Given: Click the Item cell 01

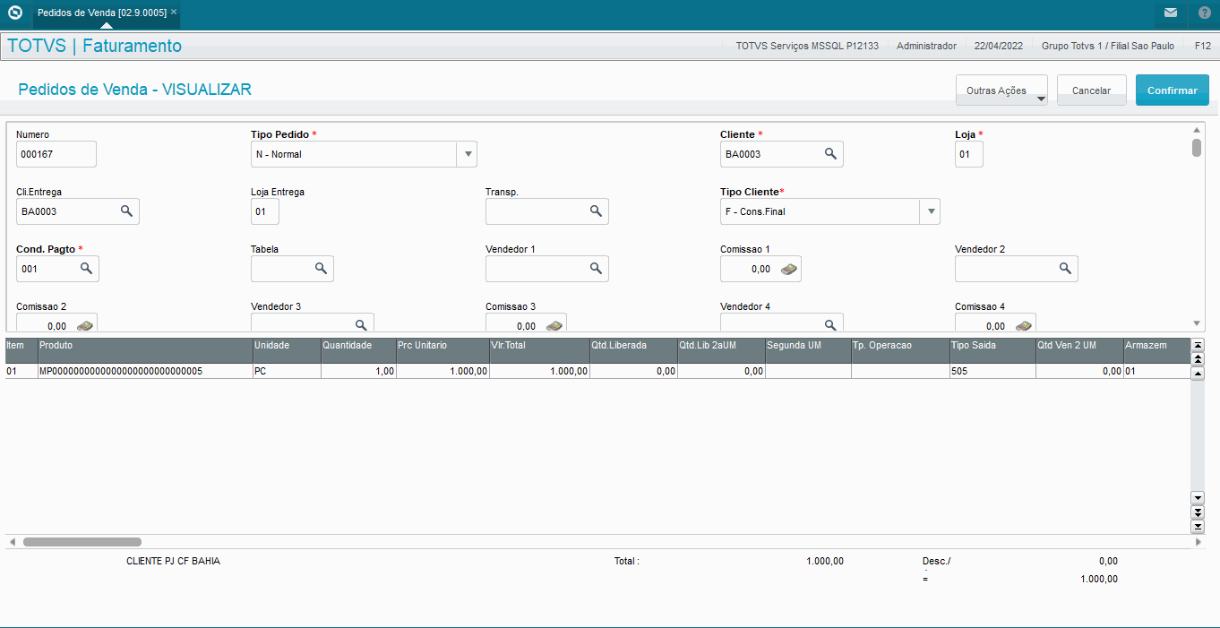Looking at the screenshot, I should pos(21,371).
